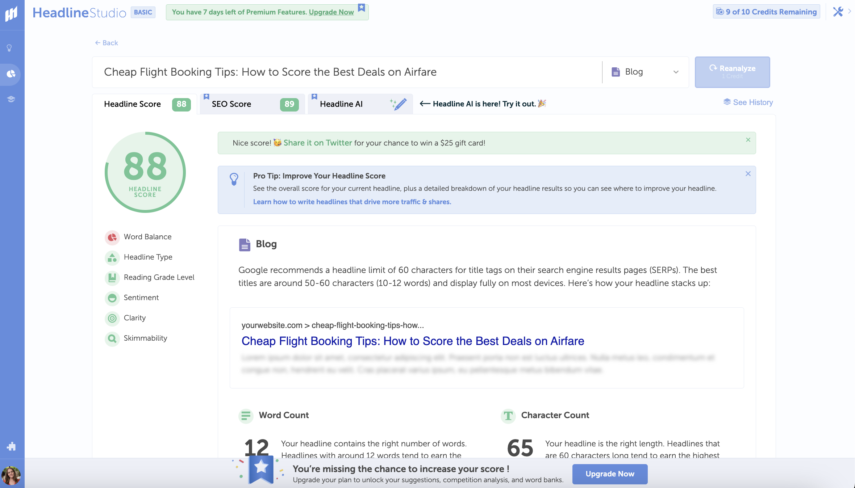Click the Sentiment icon
The width and height of the screenshot is (855, 488).
112,297
